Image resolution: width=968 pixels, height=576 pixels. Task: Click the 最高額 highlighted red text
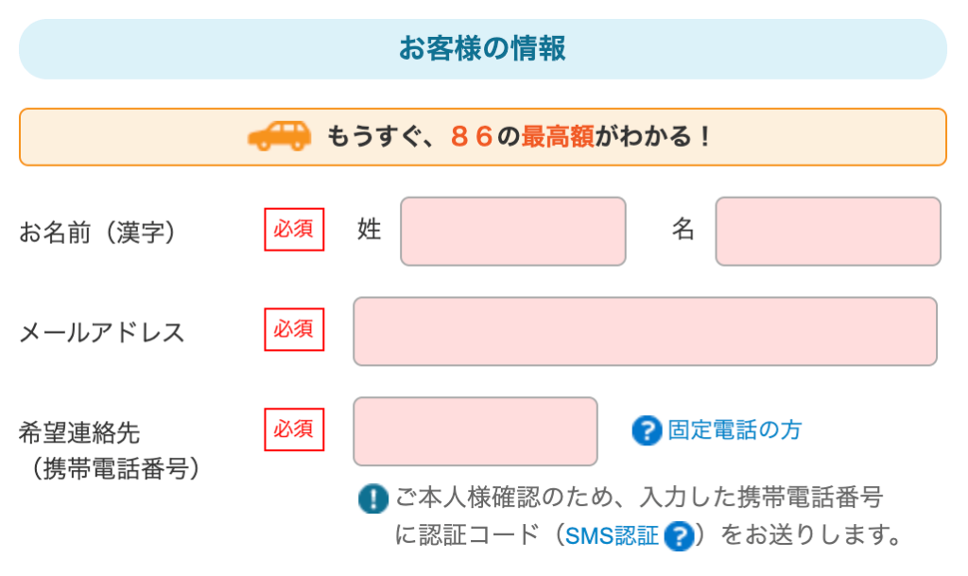tap(558, 136)
